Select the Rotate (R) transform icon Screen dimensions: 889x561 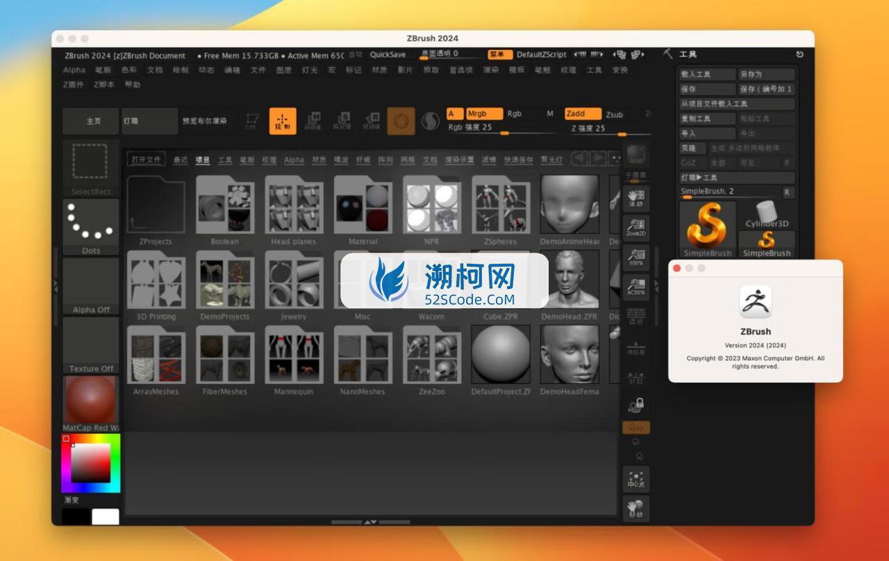(x=371, y=121)
